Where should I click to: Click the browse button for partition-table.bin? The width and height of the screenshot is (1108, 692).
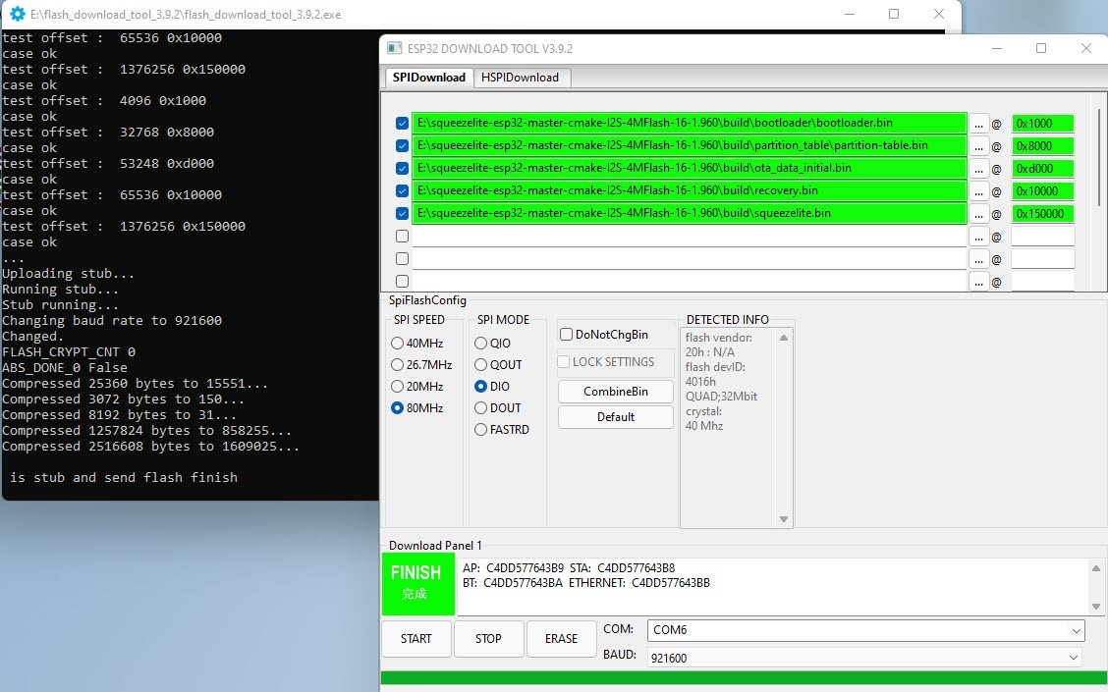point(978,146)
